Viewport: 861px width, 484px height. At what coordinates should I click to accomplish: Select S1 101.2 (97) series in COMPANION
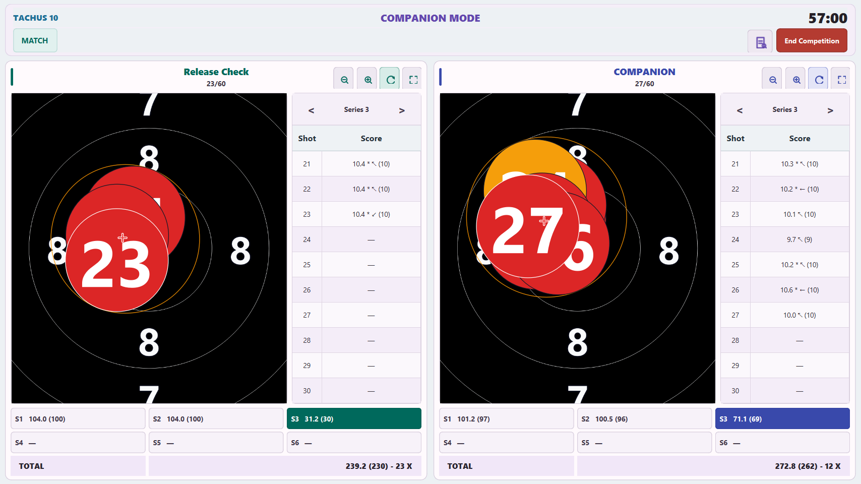click(x=507, y=418)
